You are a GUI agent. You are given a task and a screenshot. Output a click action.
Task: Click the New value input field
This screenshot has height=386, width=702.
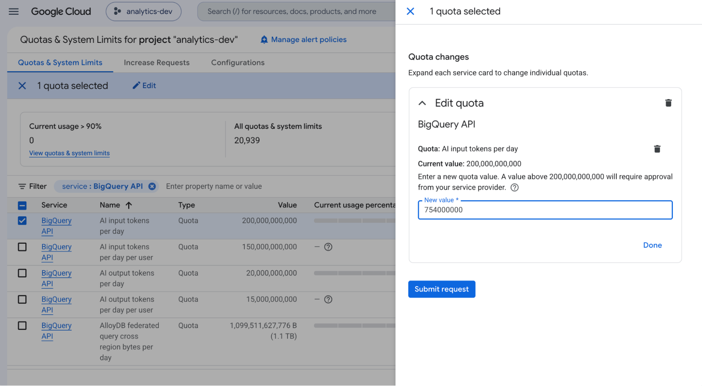(x=545, y=210)
